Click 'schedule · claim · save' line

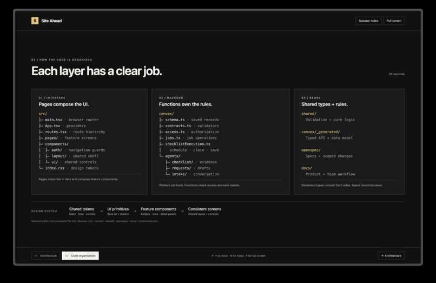click(x=194, y=150)
